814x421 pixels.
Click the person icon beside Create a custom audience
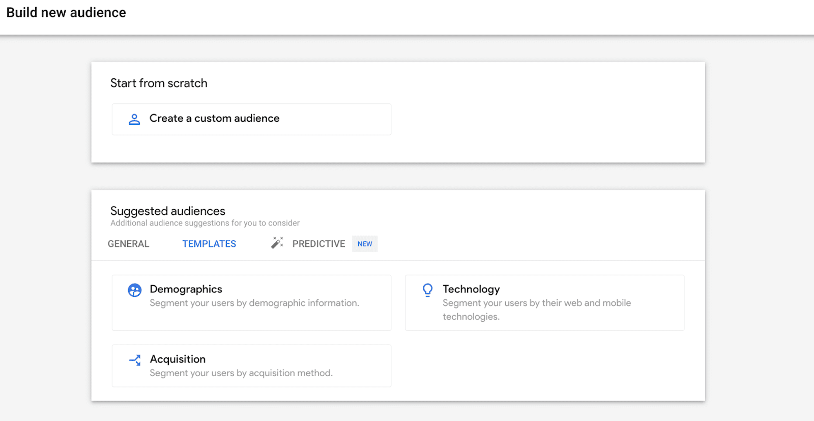(134, 119)
